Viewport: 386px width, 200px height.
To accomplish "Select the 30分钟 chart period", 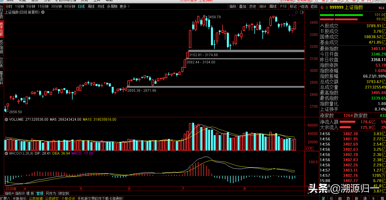I will (56, 6).
